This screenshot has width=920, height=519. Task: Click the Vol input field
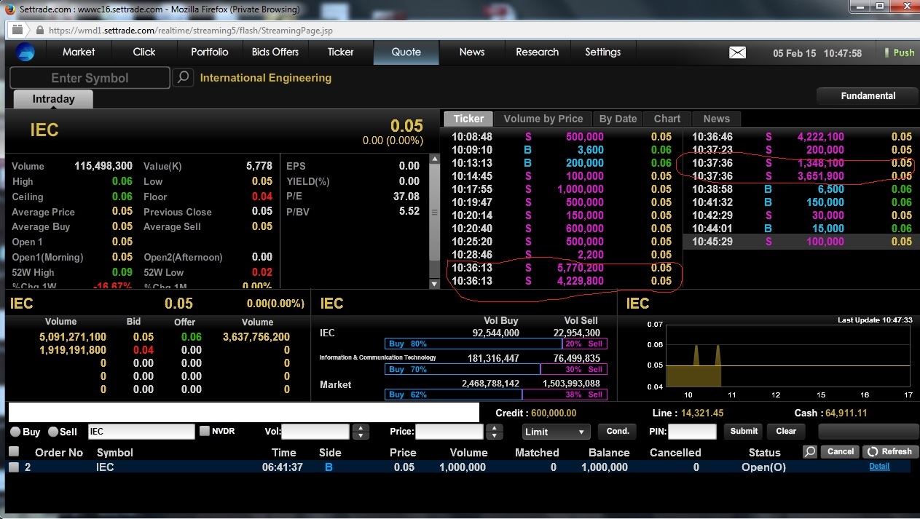coord(315,432)
